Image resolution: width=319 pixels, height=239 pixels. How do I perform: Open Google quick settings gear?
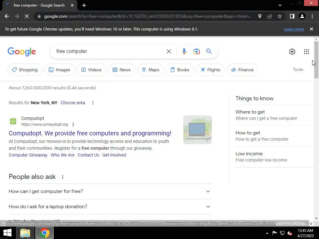click(x=292, y=52)
